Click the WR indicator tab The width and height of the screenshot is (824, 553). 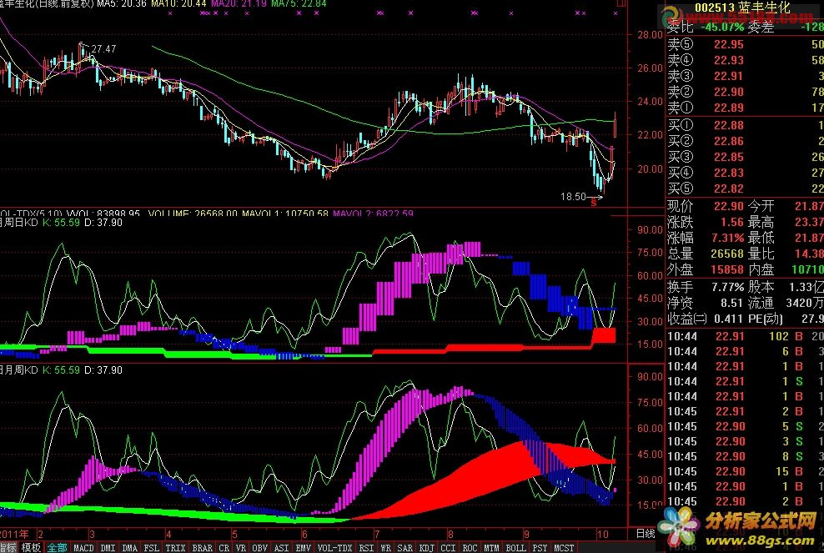tap(385, 547)
